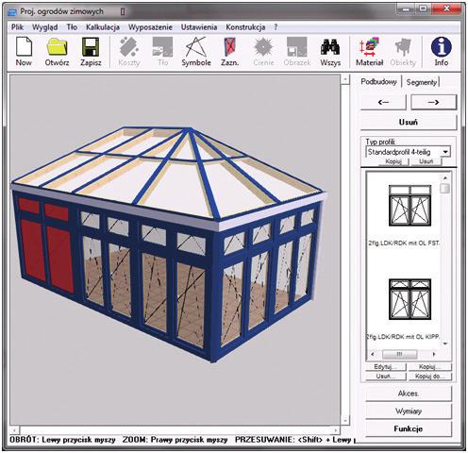Image resolution: width=468 pixels, height=453 pixels.
Task: Click status bar text 'OBRÓT: Lewy przycisk myszy'
Action: coord(62,440)
